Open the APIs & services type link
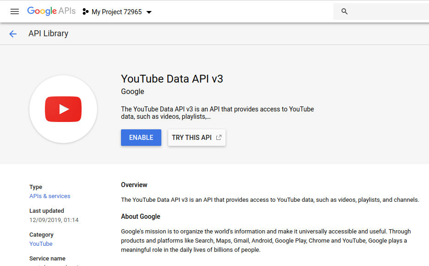Screen dimensions: 429x266 (x=50, y=196)
